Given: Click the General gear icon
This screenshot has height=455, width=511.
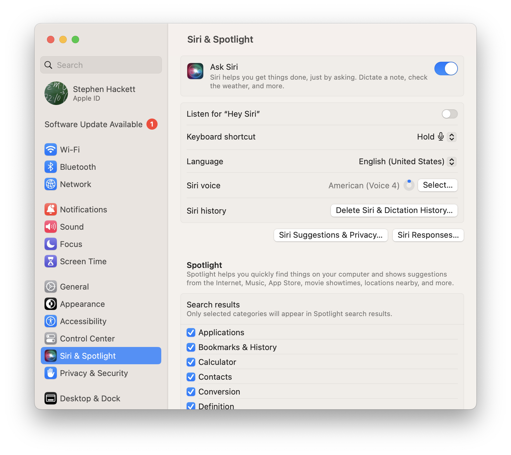Looking at the screenshot, I should pyautogui.click(x=51, y=287).
